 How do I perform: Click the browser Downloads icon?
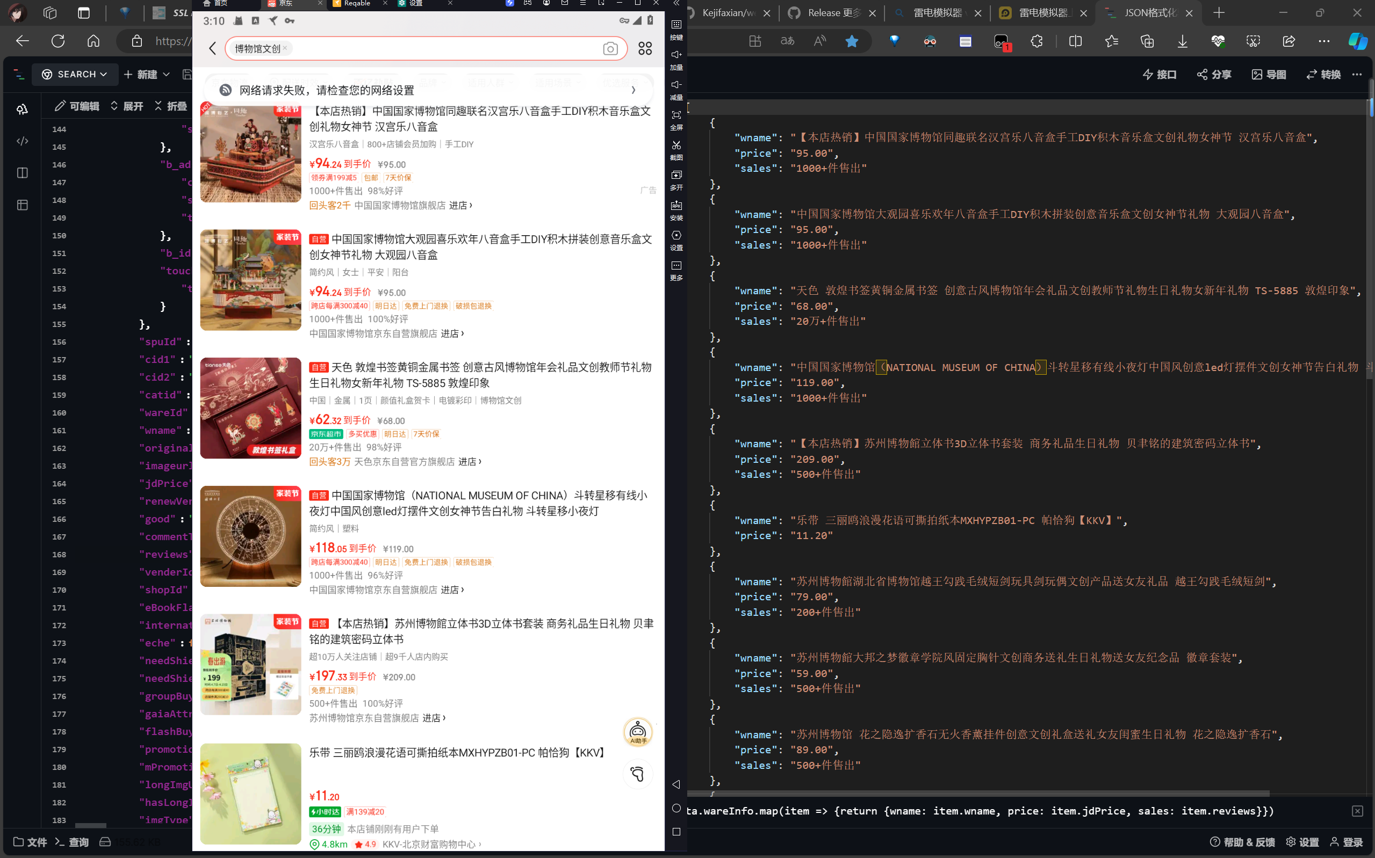(x=1183, y=41)
